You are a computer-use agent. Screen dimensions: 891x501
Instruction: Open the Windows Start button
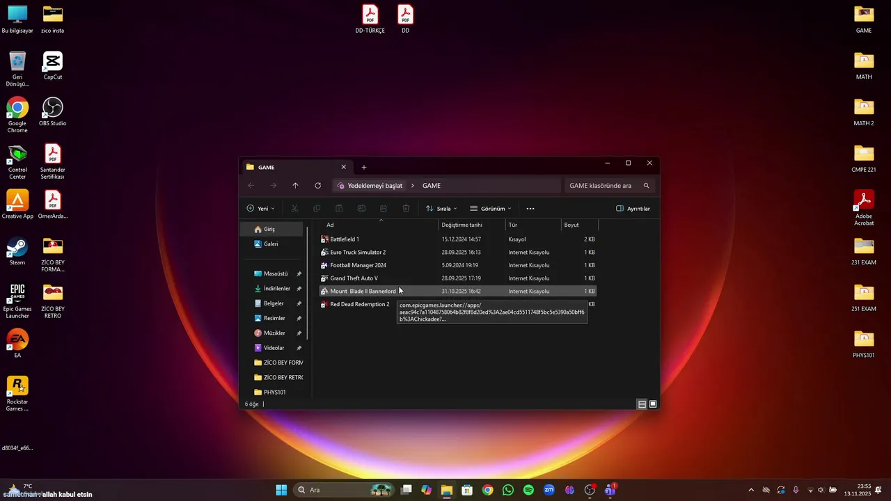point(281,490)
